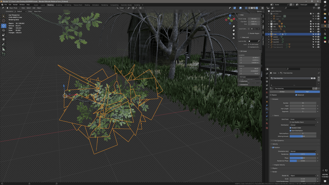Open the Render properties tab icon
Screen dimensions: 329x185
pyautogui.click(x=267, y=78)
